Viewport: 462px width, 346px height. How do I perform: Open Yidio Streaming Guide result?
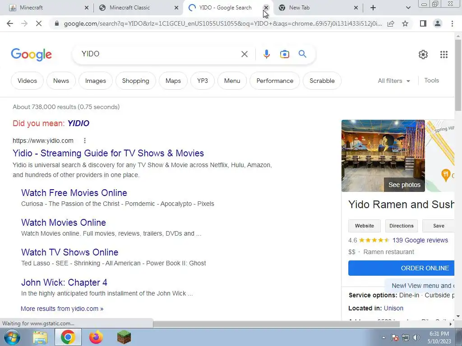click(x=108, y=153)
